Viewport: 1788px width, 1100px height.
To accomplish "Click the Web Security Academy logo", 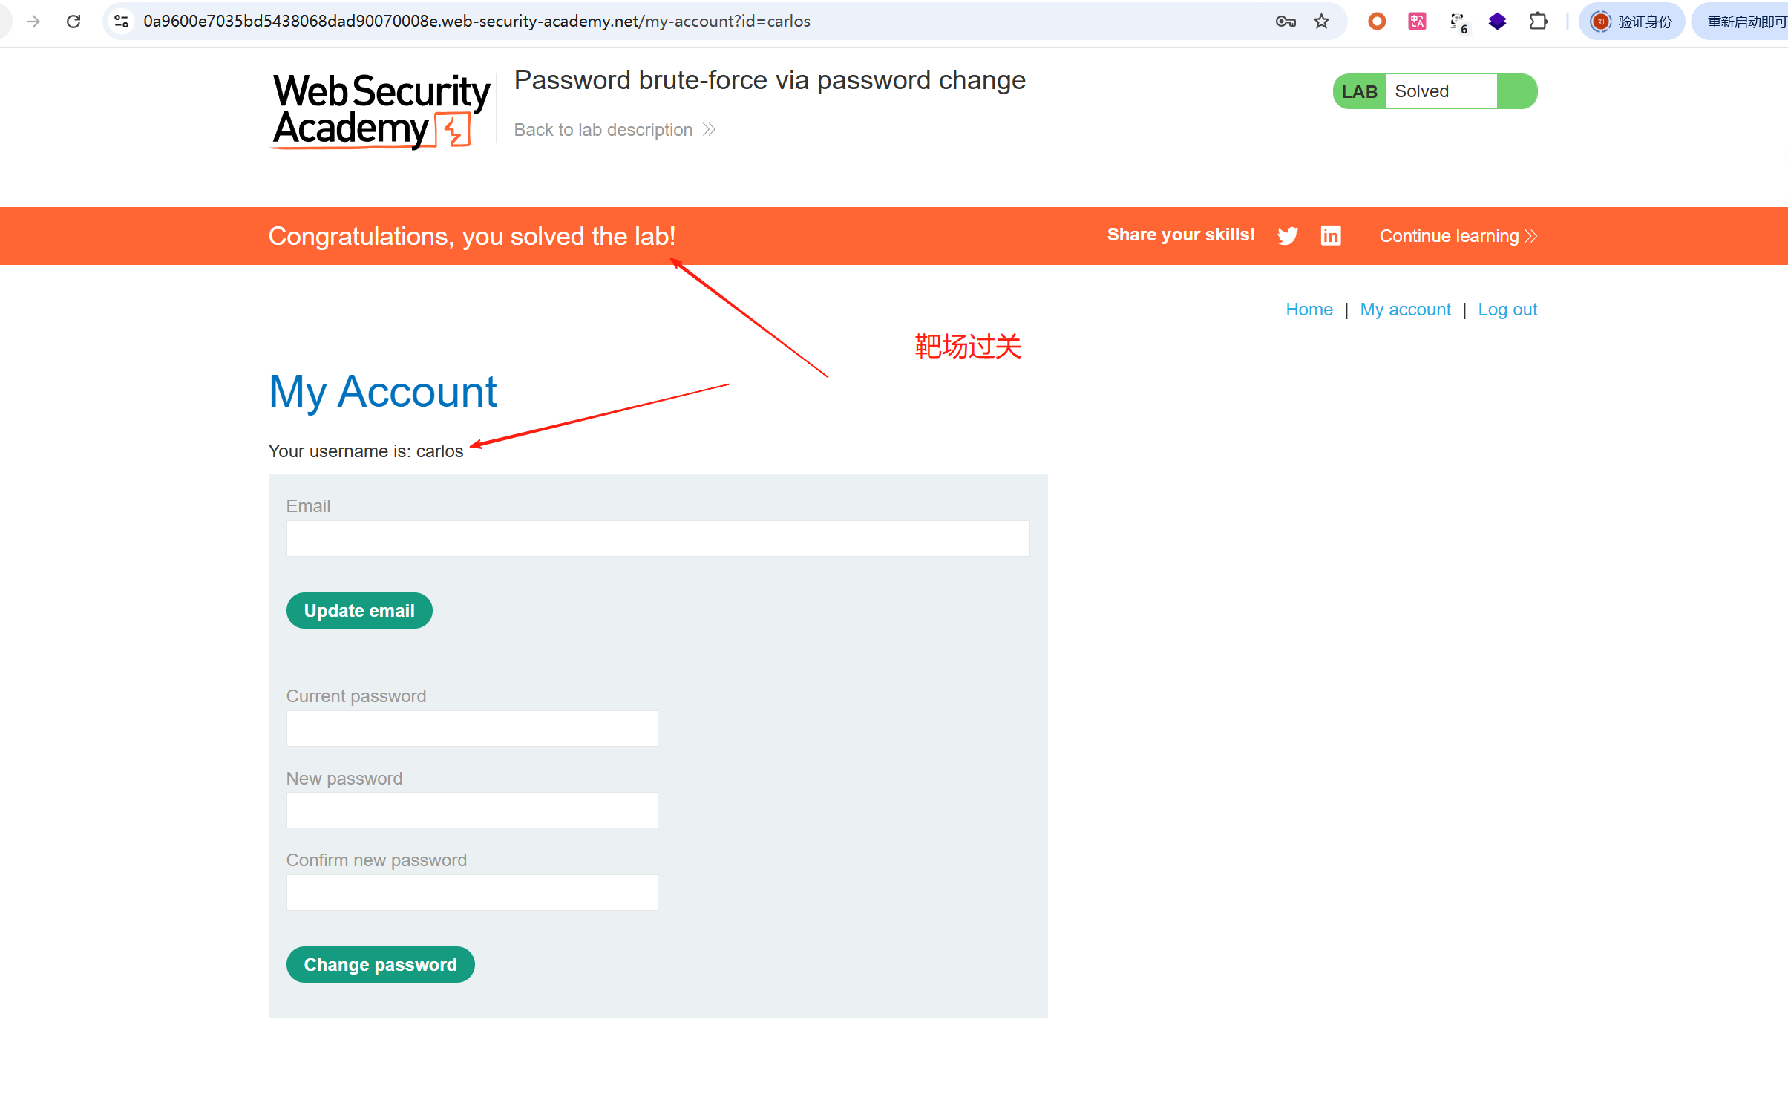I will 381,110.
